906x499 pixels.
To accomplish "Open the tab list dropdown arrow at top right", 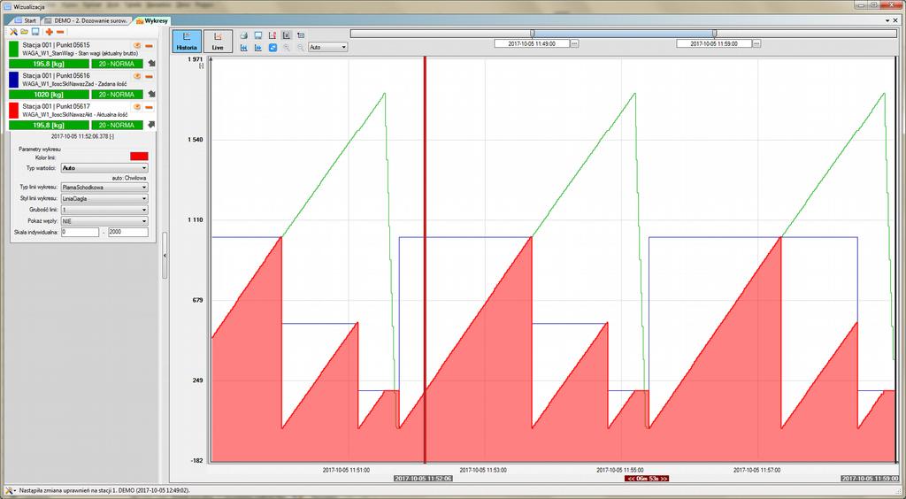I will click(x=887, y=20).
